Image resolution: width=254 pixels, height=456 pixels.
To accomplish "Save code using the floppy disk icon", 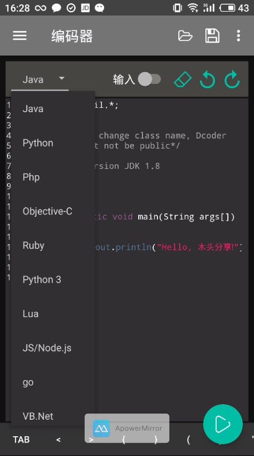I will pyautogui.click(x=212, y=36).
